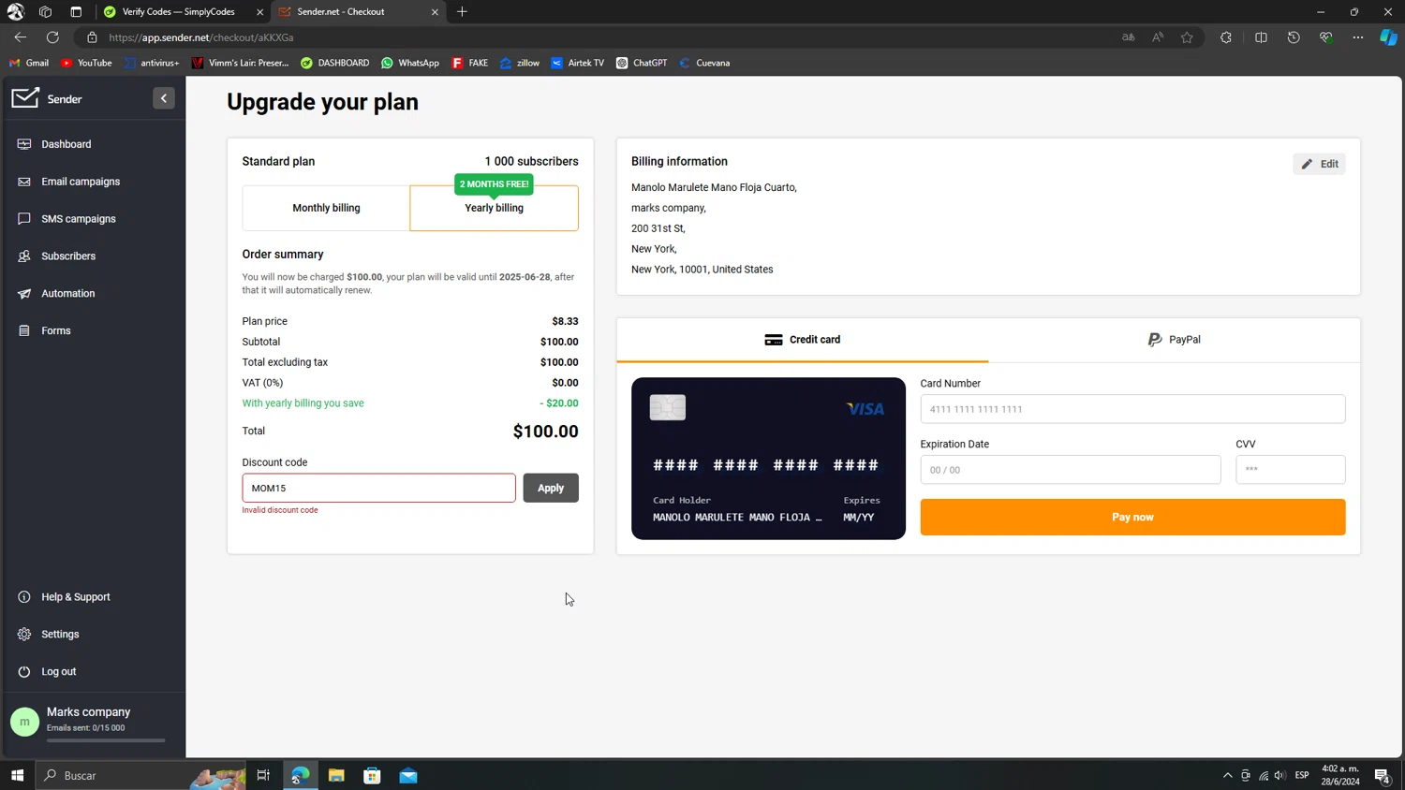Viewport: 1405px width, 790px height.
Task: Switch to the Credit card tab
Action: [803, 340]
